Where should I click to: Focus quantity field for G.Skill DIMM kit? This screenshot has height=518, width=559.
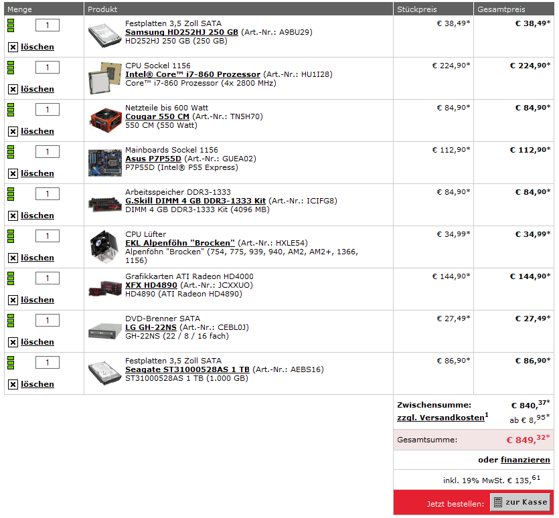48,194
